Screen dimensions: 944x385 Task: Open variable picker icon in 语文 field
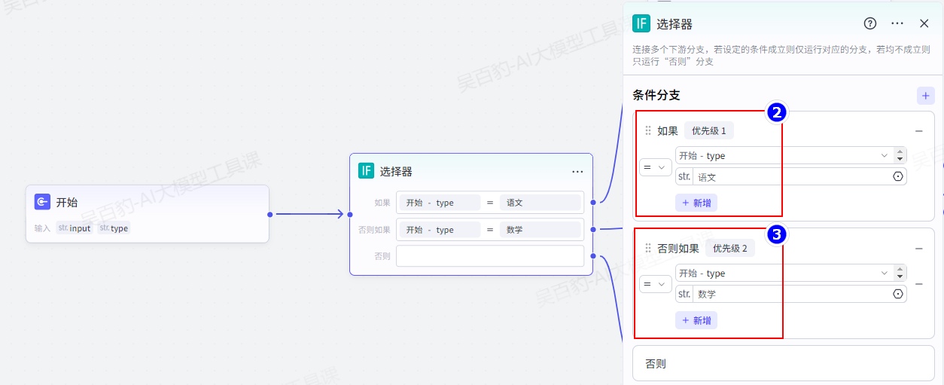click(x=897, y=176)
